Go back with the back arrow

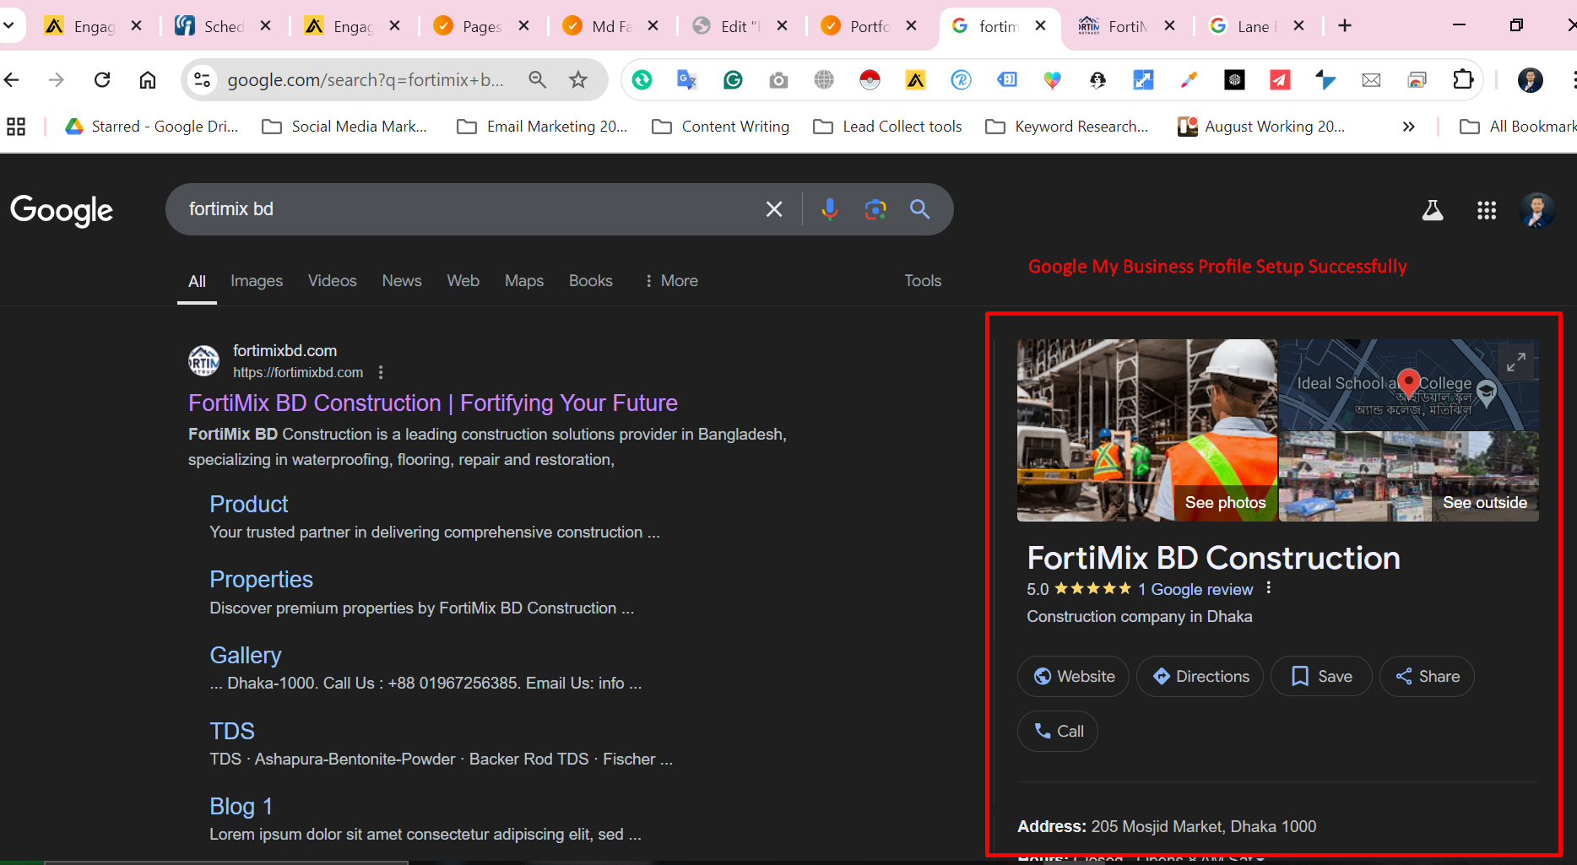coord(12,80)
